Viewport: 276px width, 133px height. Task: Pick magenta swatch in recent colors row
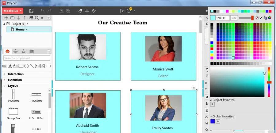227,11
